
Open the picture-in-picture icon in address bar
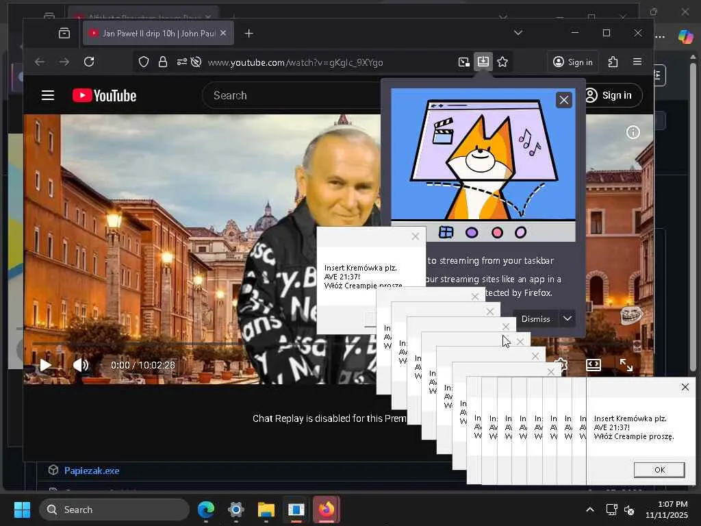464,62
